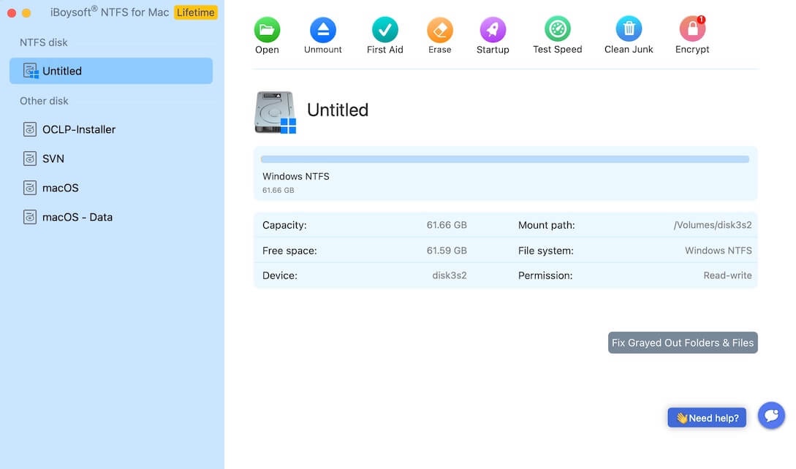
Task: Click the Windows NTFS partition label
Action: [296, 177]
